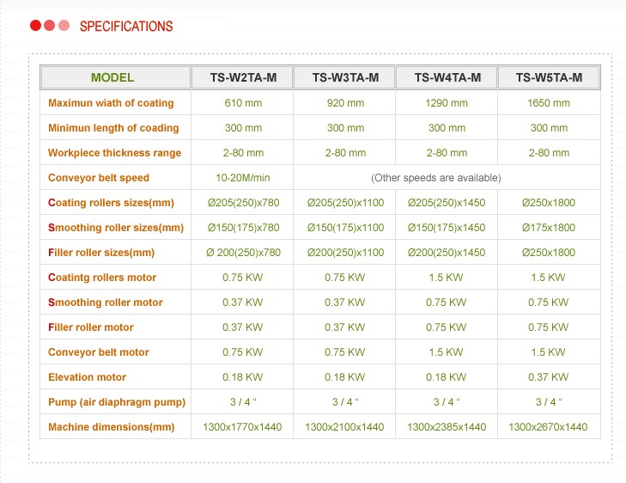Image resolution: width=626 pixels, height=483 pixels.
Task: Click the SPECIFICATIONS heading
Action: click(x=126, y=27)
